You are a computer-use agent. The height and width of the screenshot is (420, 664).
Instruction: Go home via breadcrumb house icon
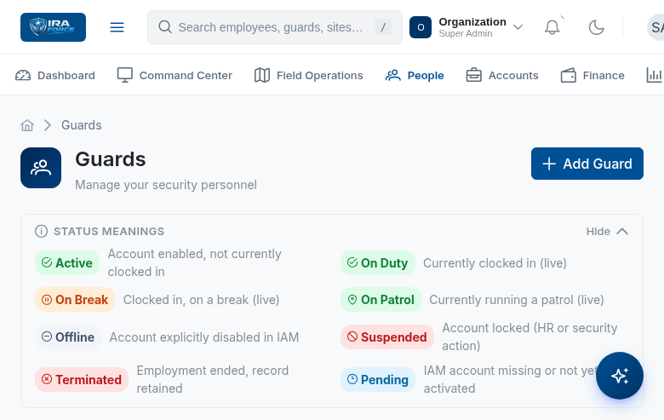click(27, 125)
